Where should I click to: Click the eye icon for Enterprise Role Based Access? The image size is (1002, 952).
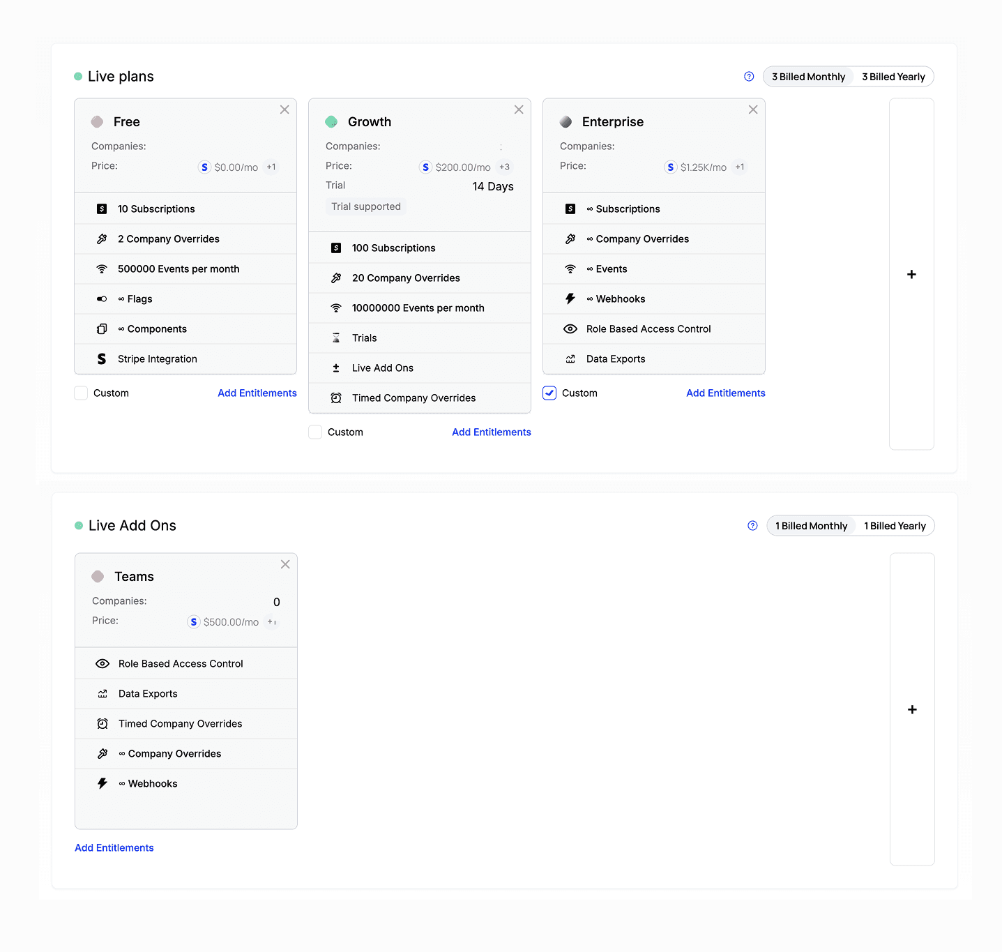(x=570, y=329)
